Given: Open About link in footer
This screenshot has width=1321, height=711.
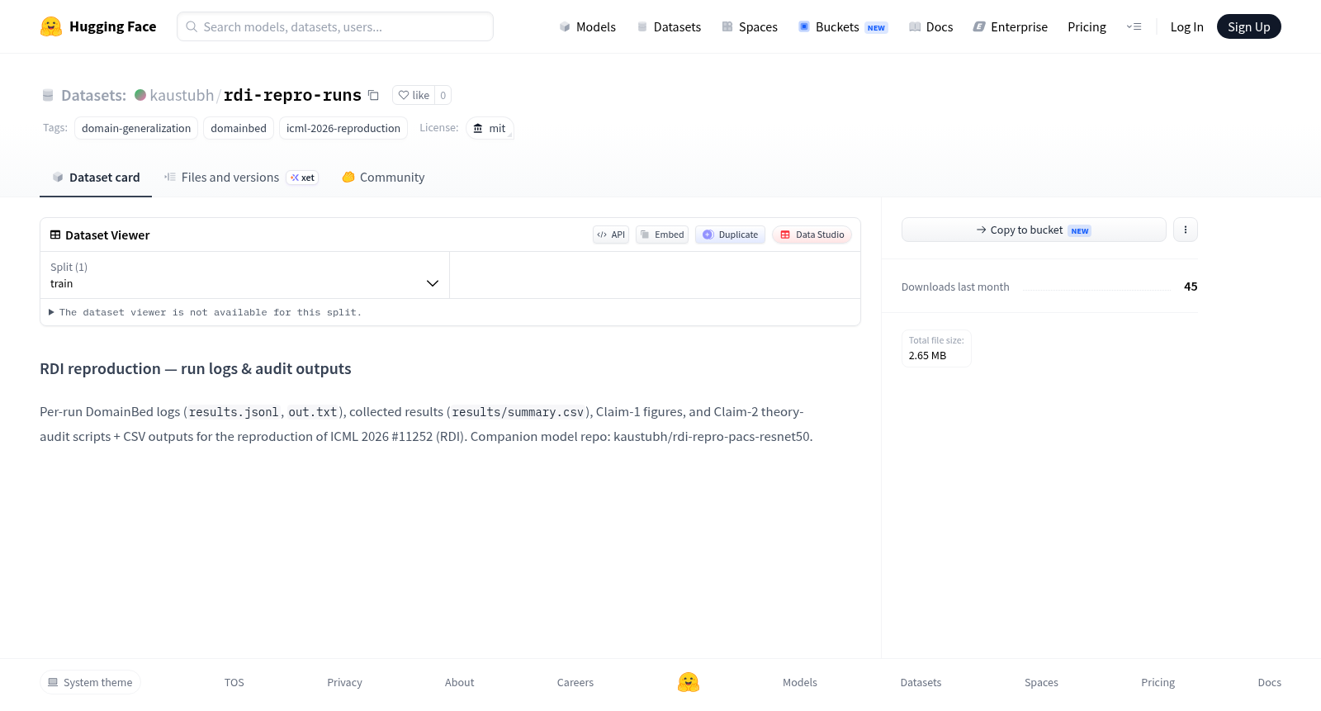Looking at the screenshot, I should [459, 682].
